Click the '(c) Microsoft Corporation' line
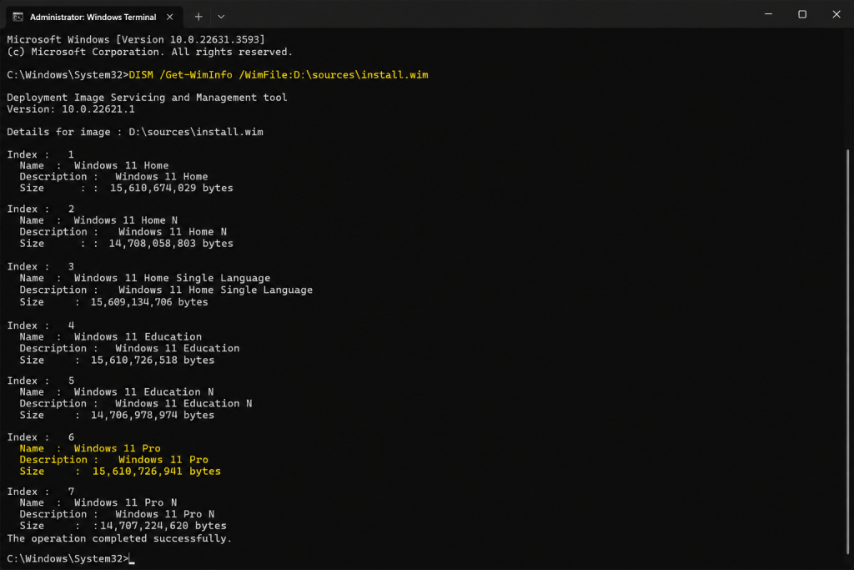The image size is (854, 570). point(150,52)
